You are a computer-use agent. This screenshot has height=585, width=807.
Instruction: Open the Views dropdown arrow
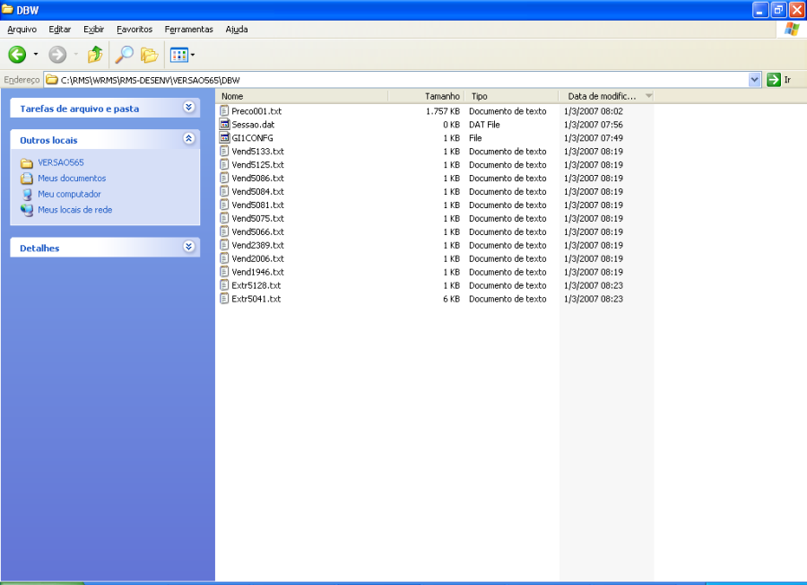pos(193,55)
